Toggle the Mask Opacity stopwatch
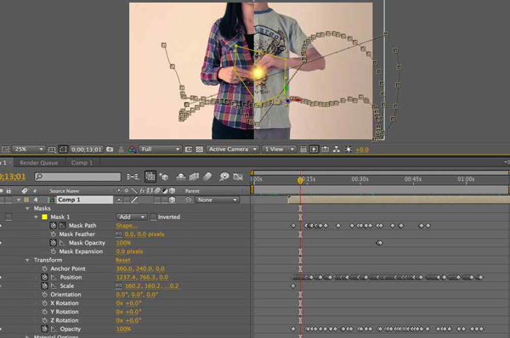This screenshot has width=510, height=338. (x=54, y=242)
